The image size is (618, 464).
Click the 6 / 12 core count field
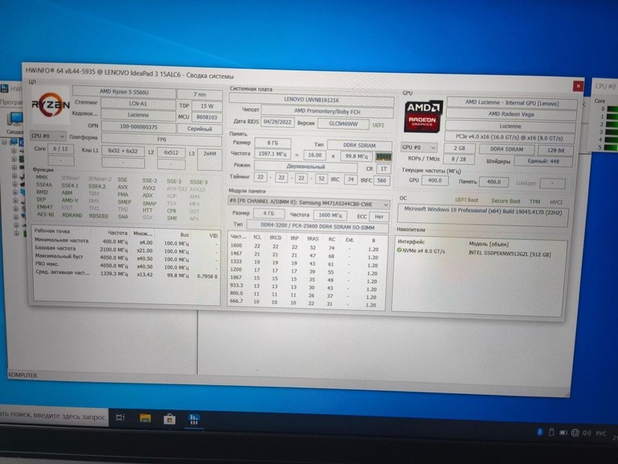[60, 149]
